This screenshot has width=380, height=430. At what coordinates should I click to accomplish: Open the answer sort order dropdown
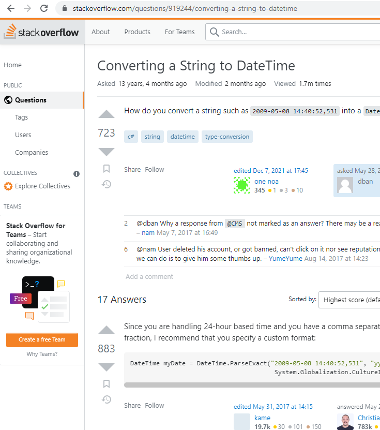(350, 300)
